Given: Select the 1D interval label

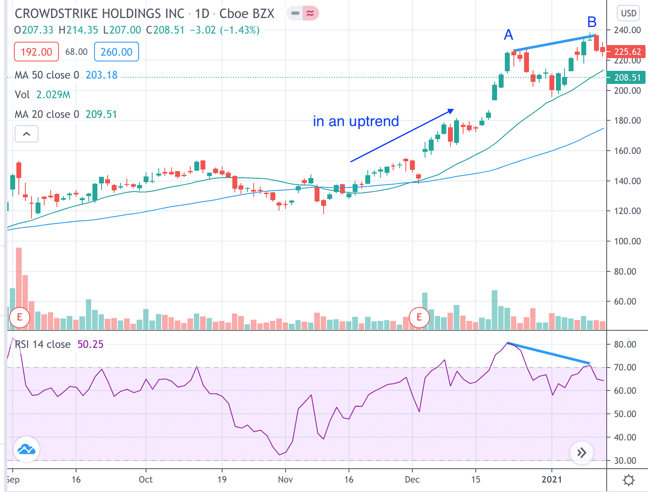Looking at the screenshot, I should click(x=202, y=14).
